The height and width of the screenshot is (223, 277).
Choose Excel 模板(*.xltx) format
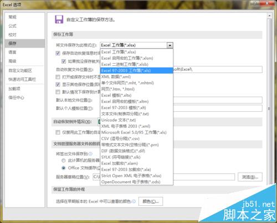coord(137,95)
